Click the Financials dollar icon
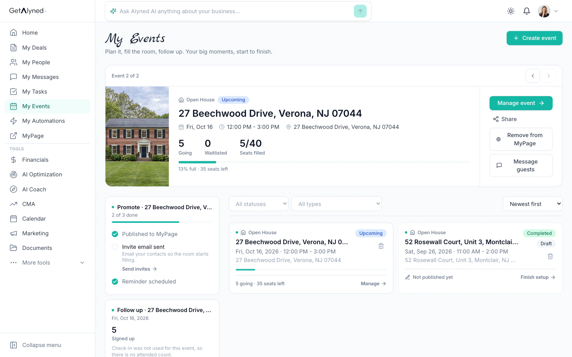 [14, 160]
